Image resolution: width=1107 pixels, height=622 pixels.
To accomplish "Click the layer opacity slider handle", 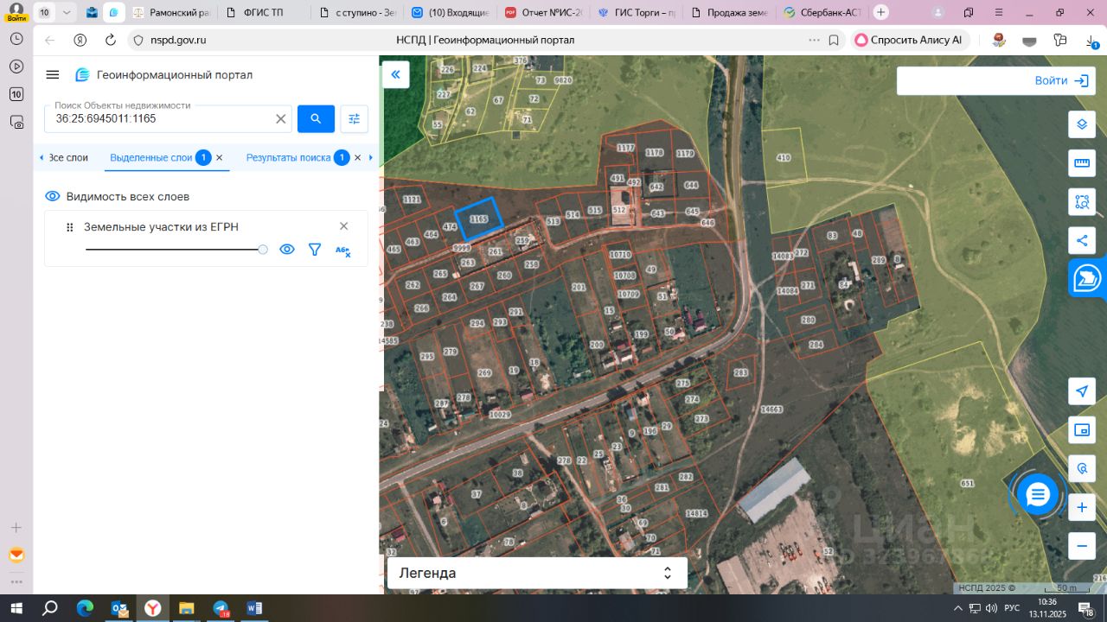I will coord(263,250).
